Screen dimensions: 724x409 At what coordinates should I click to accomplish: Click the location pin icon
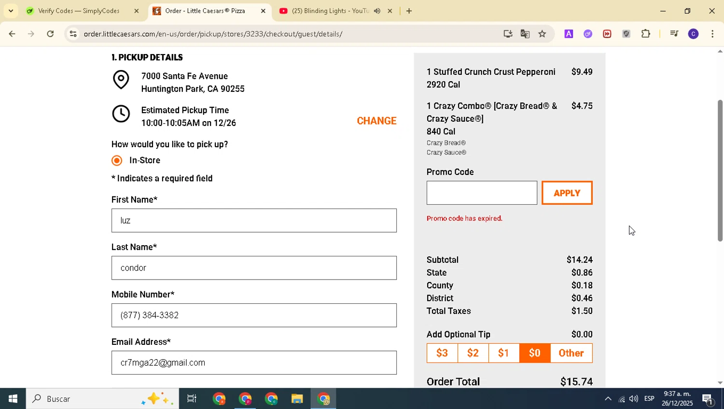pos(121,80)
